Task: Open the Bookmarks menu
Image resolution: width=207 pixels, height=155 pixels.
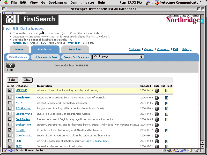Action: click(x=58, y=2)
